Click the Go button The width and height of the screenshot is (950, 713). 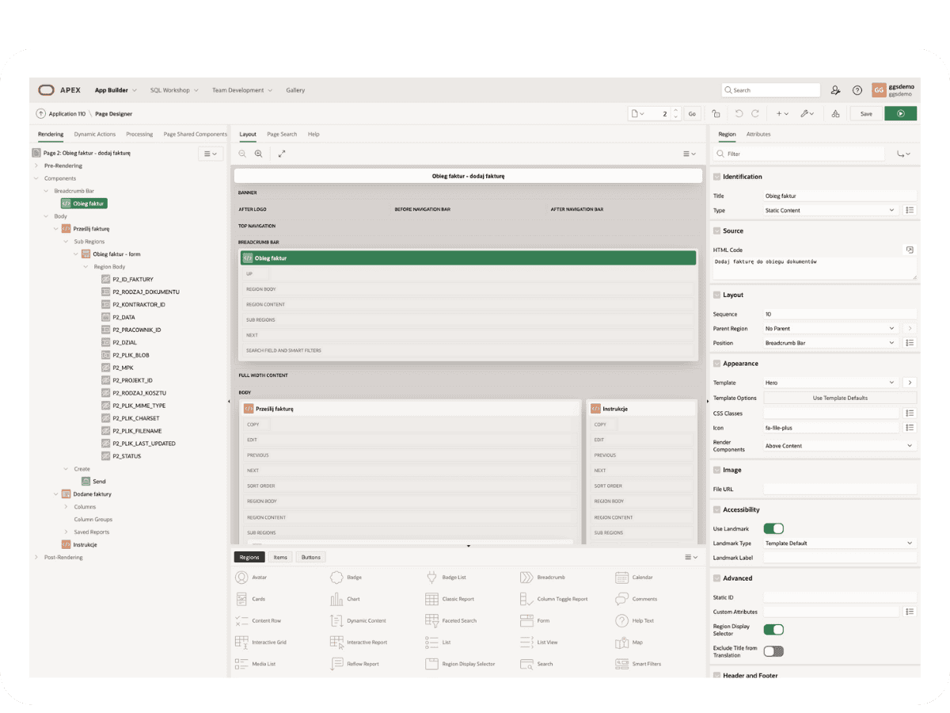(692, 114)
